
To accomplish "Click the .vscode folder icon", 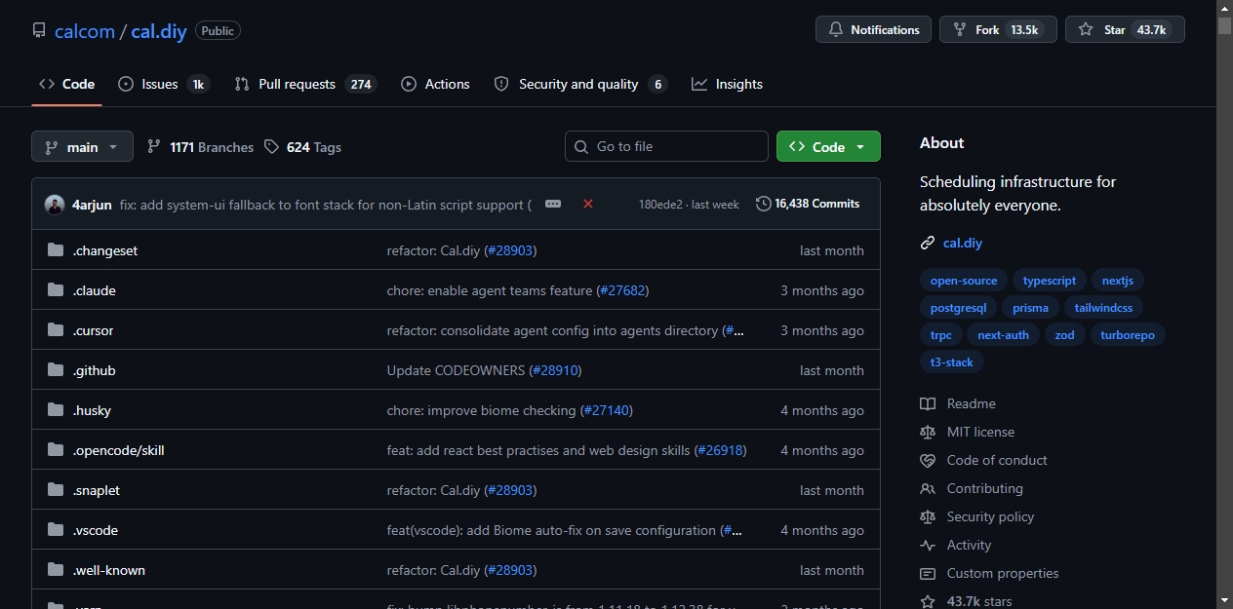I will coord(56,530).
